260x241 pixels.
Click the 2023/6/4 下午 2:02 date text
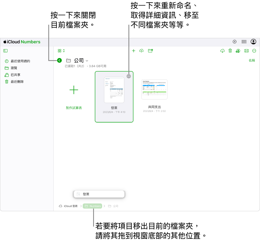(x=154, y=111)
